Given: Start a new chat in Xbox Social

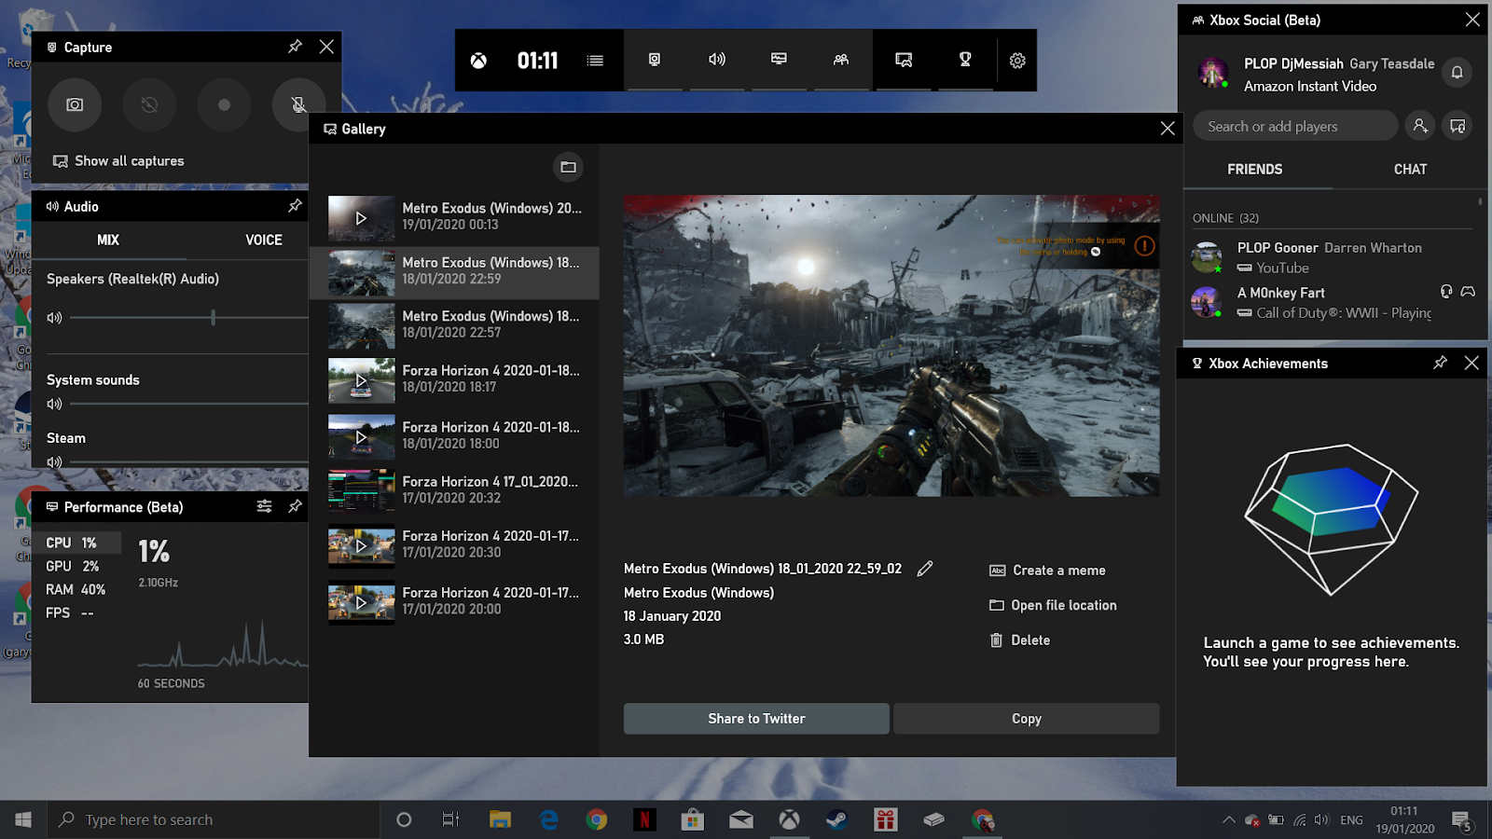Looking at the screenshot, I should tap(1457, 126).
